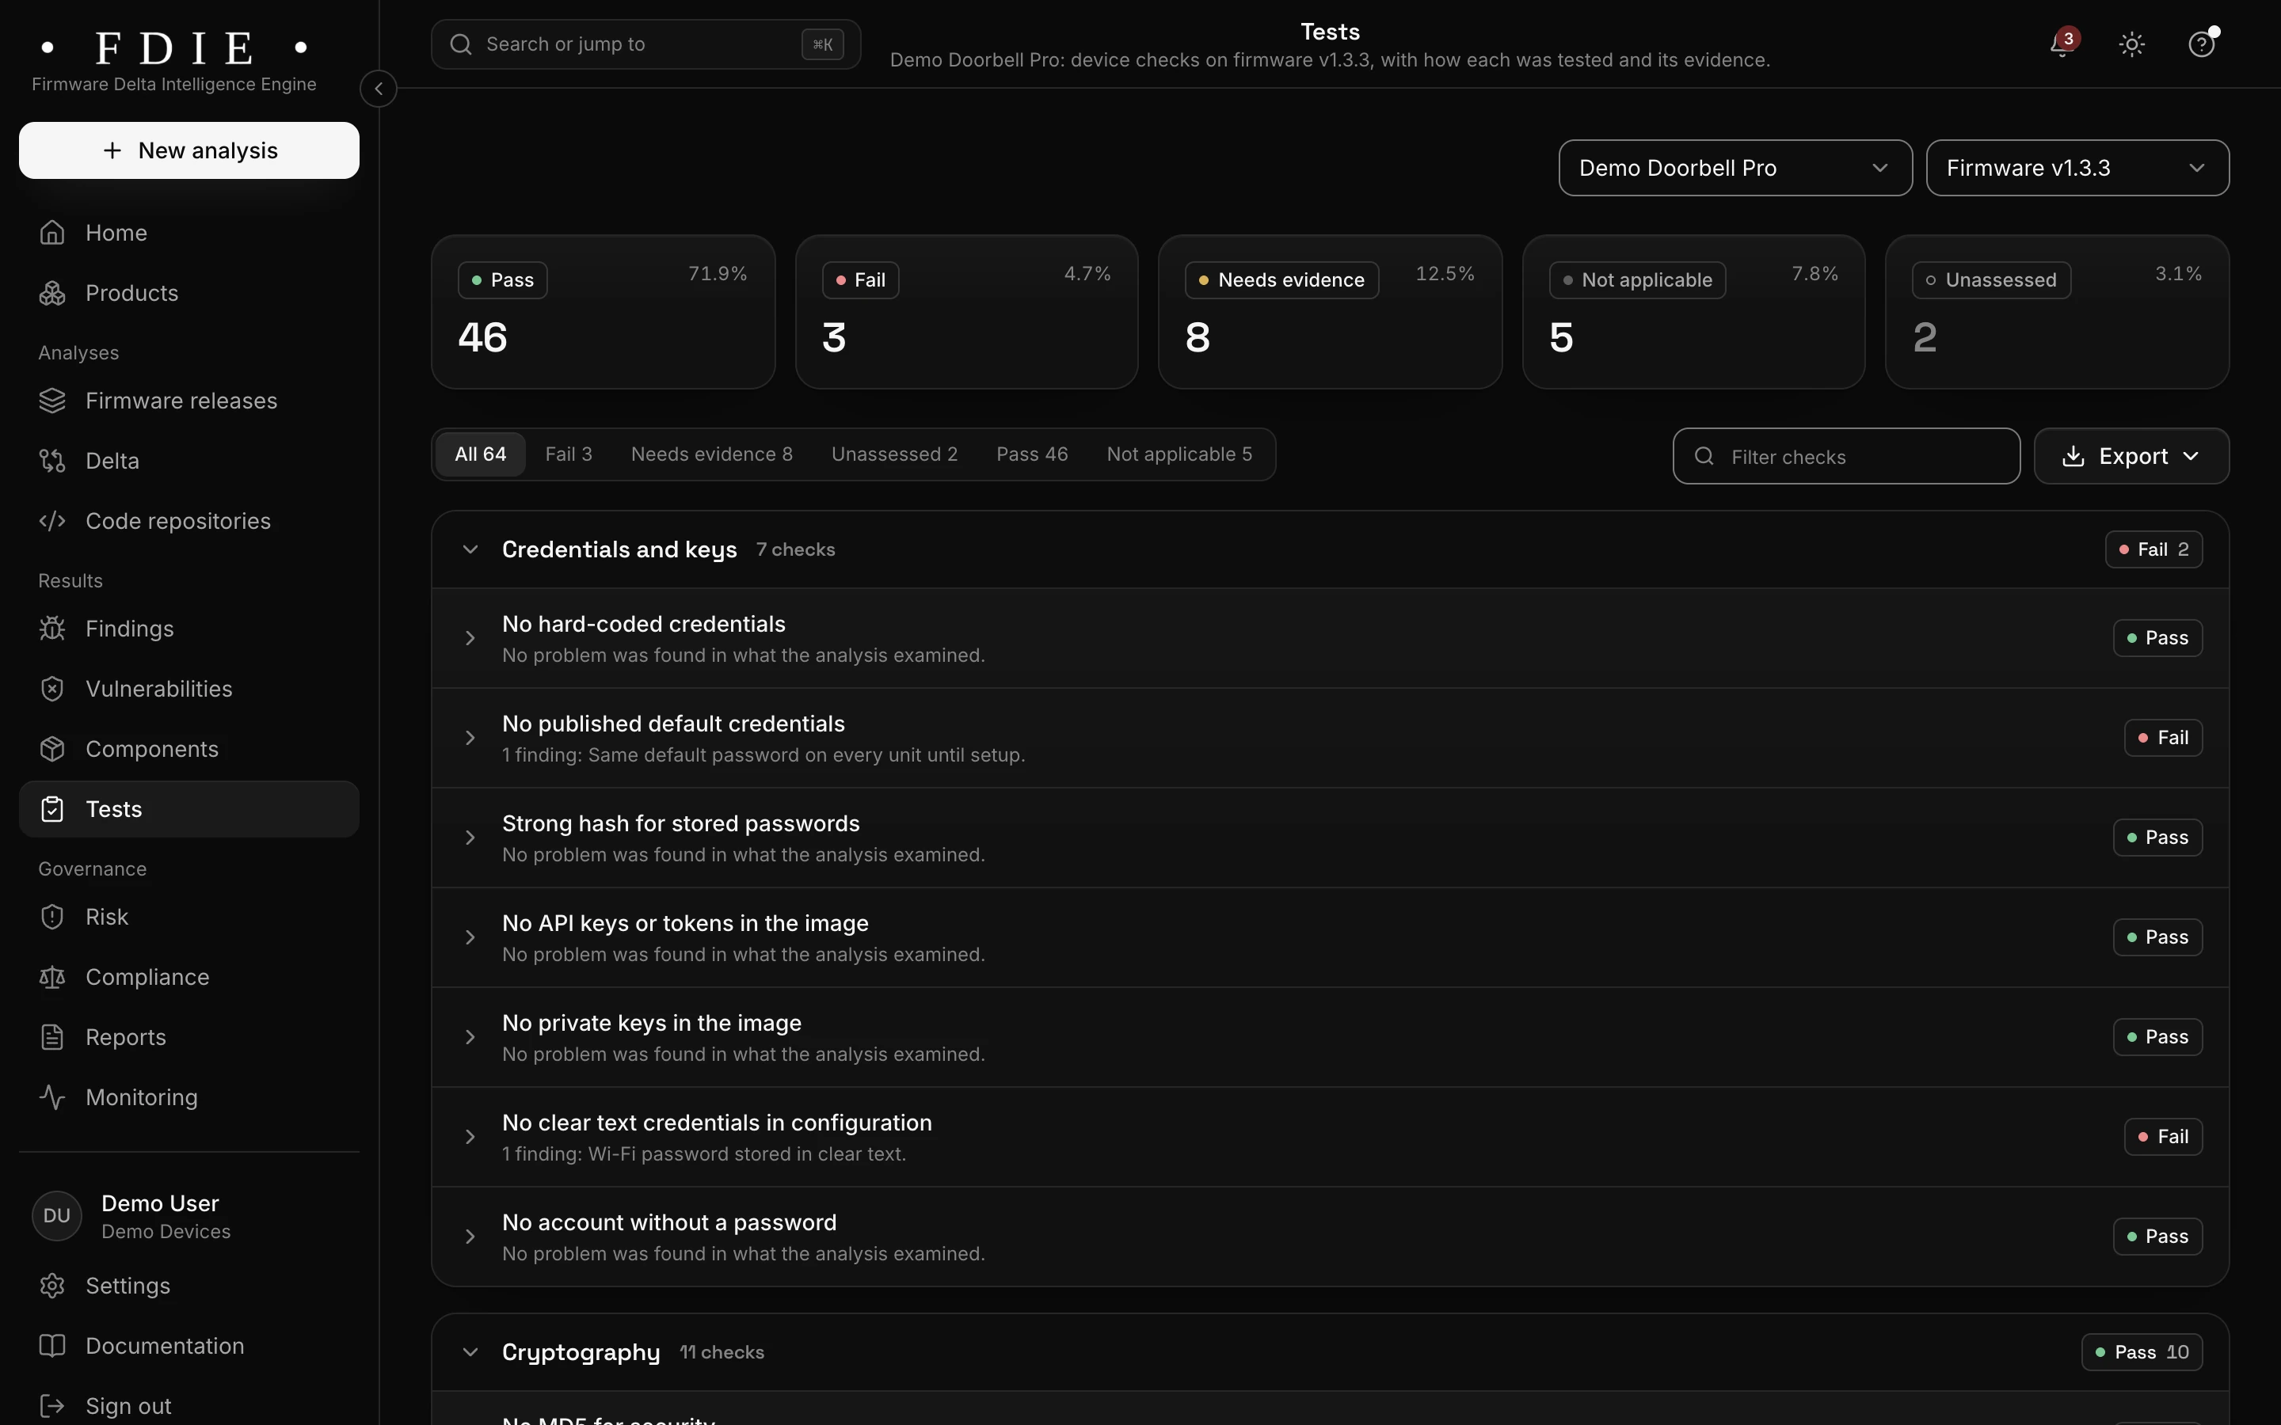
Task: Select the Needs evidence 8 filter tab
Action: (712, 454)
